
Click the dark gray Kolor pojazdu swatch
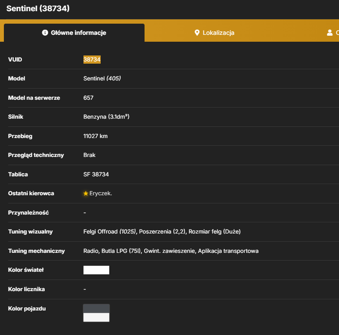[97, 309]
